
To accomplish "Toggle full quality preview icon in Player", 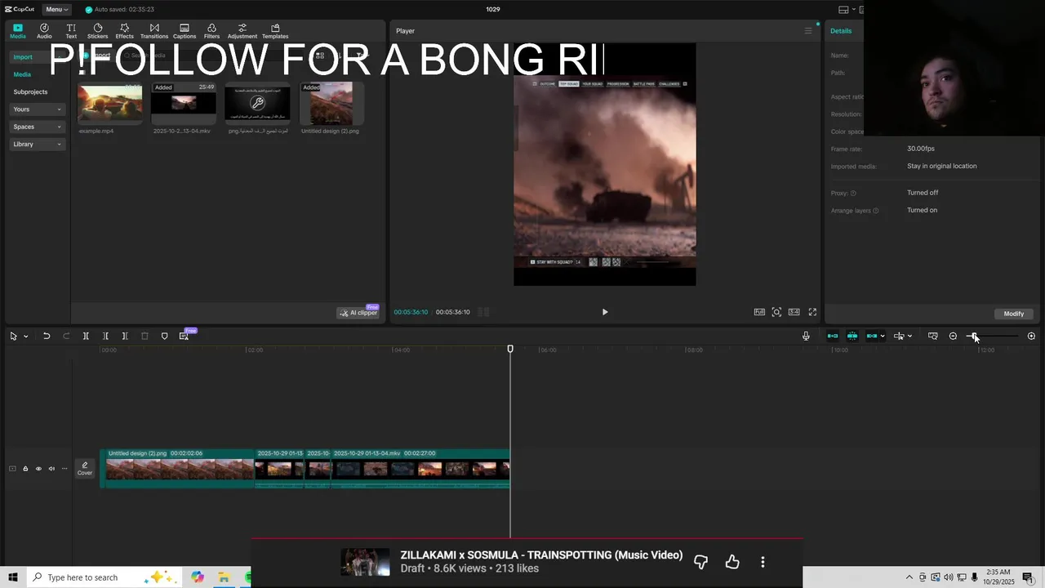I will pyautogui.click(x=759, y=312).
